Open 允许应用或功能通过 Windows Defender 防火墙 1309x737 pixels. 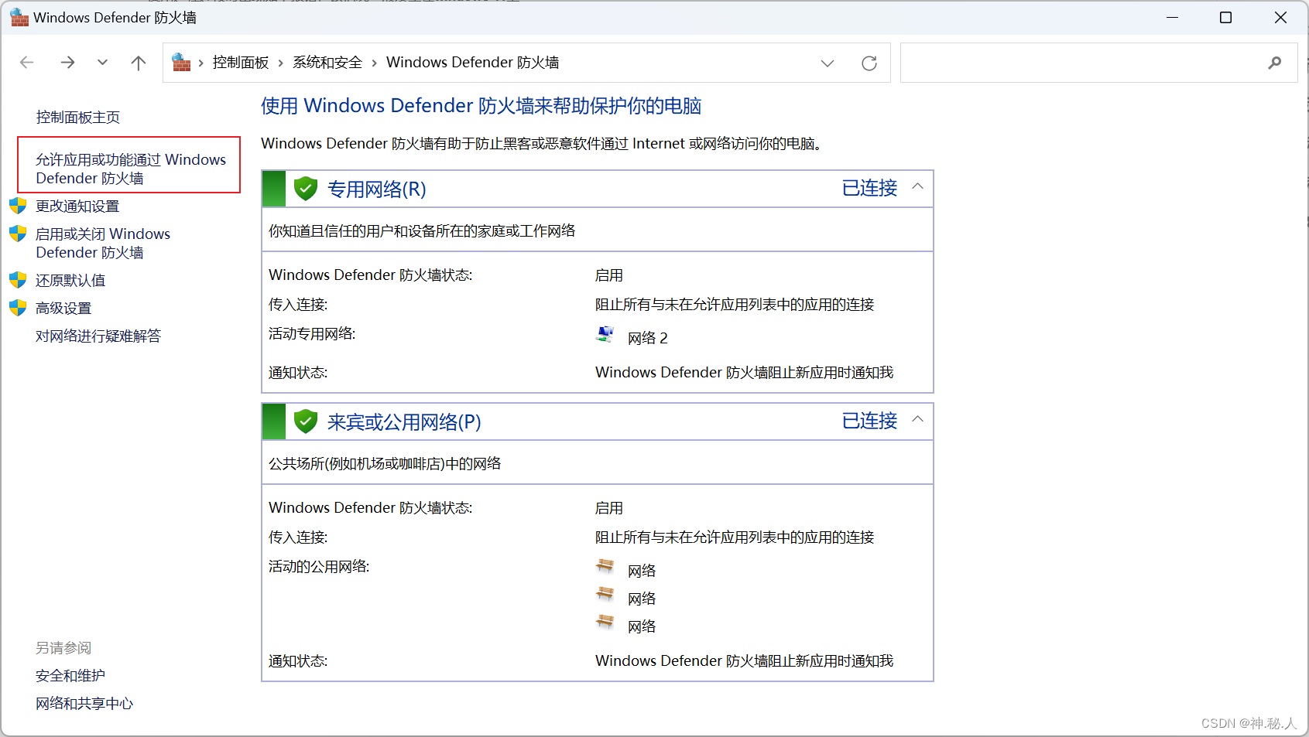(x=131, y=169)
